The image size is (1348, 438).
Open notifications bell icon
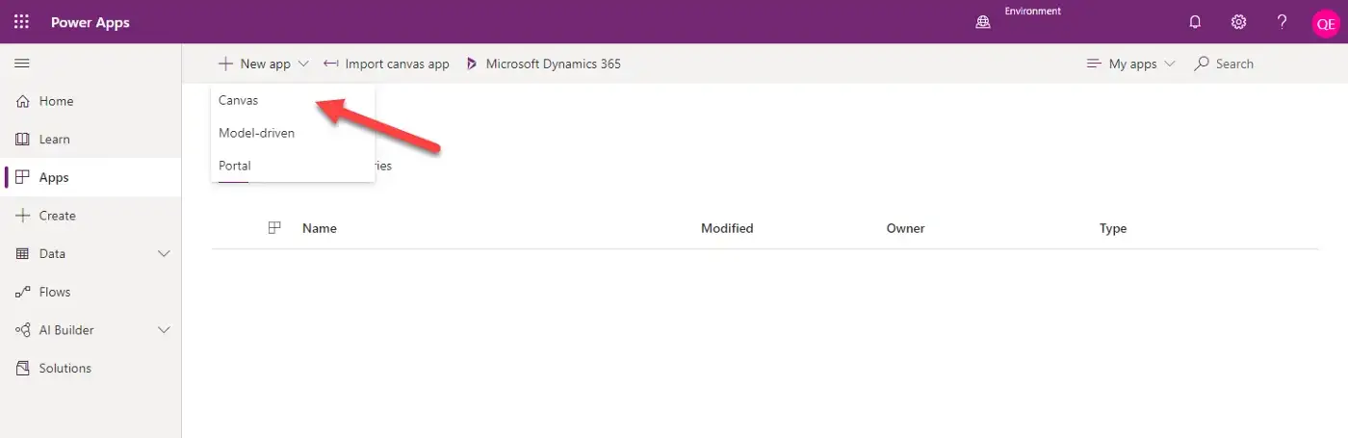coord(1195,22)
